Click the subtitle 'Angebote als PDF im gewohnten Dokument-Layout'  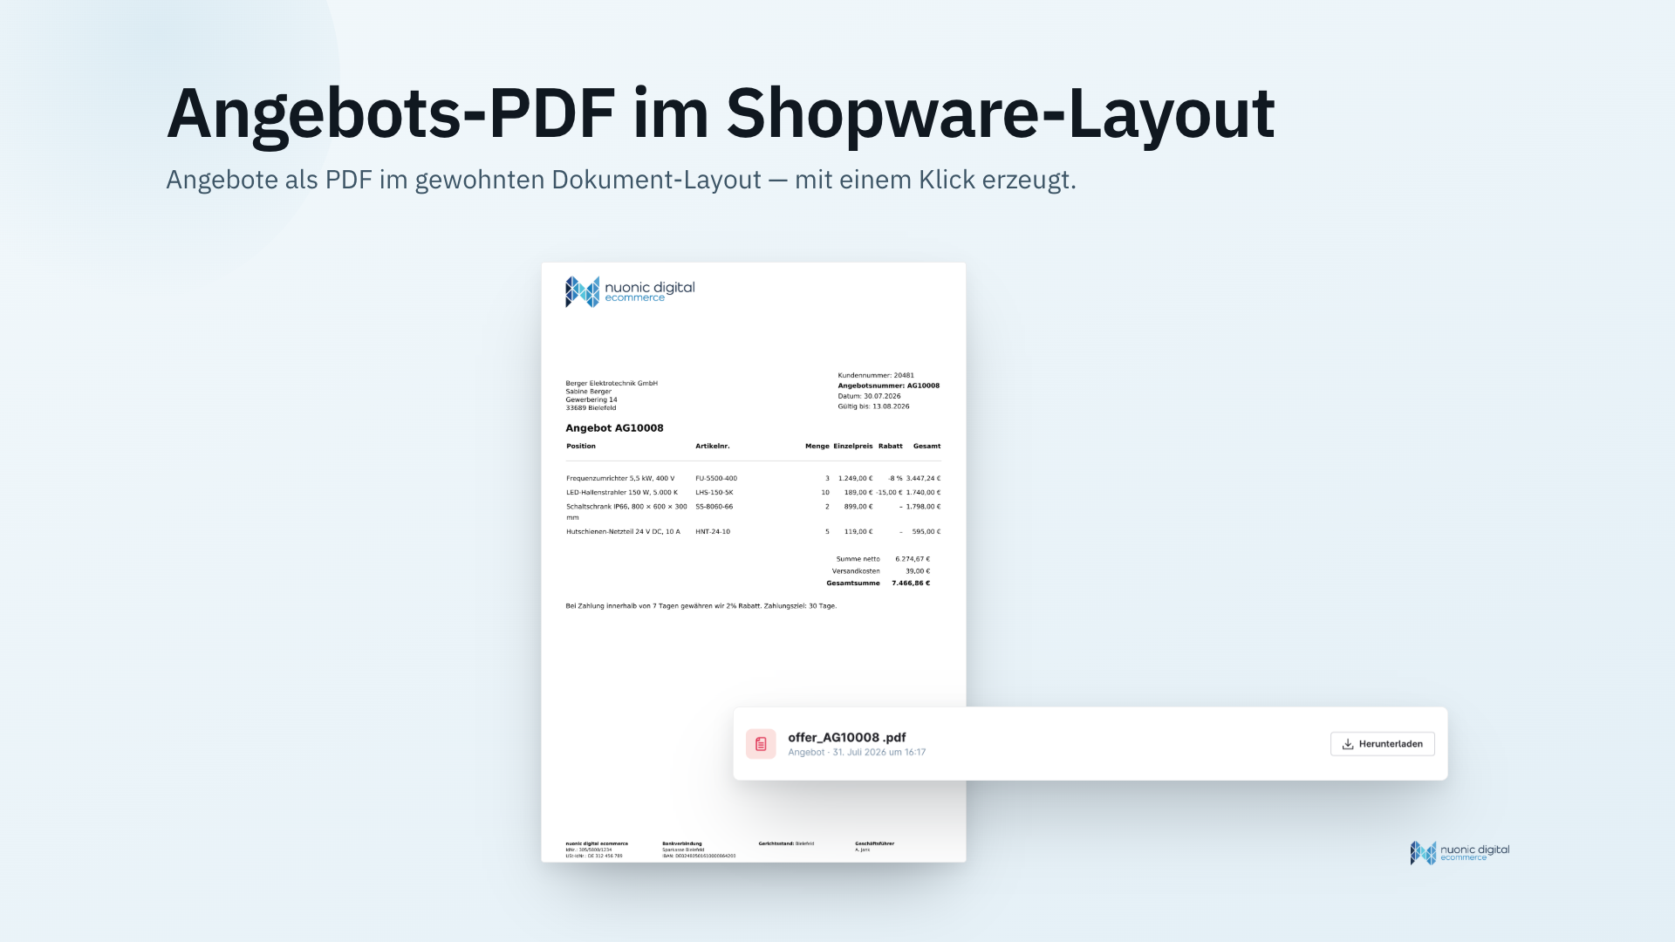pyautogui.click(x=463, y=180)
